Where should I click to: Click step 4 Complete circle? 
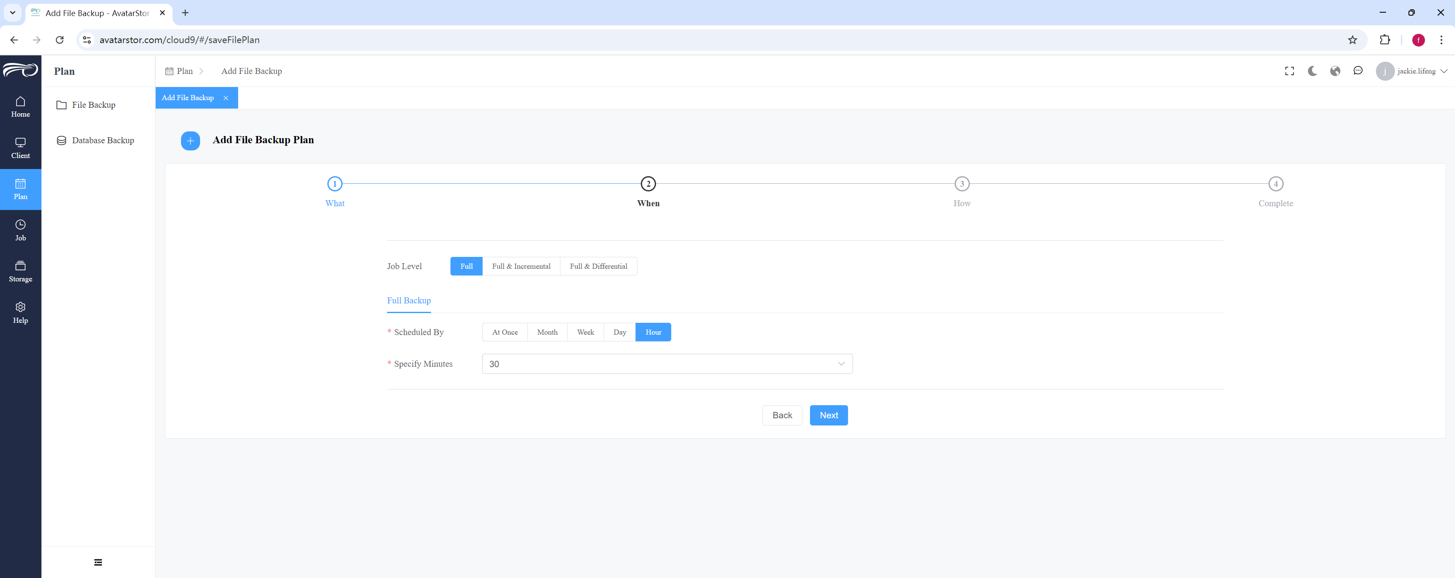pyautogui.click(x=1275, y=184)
